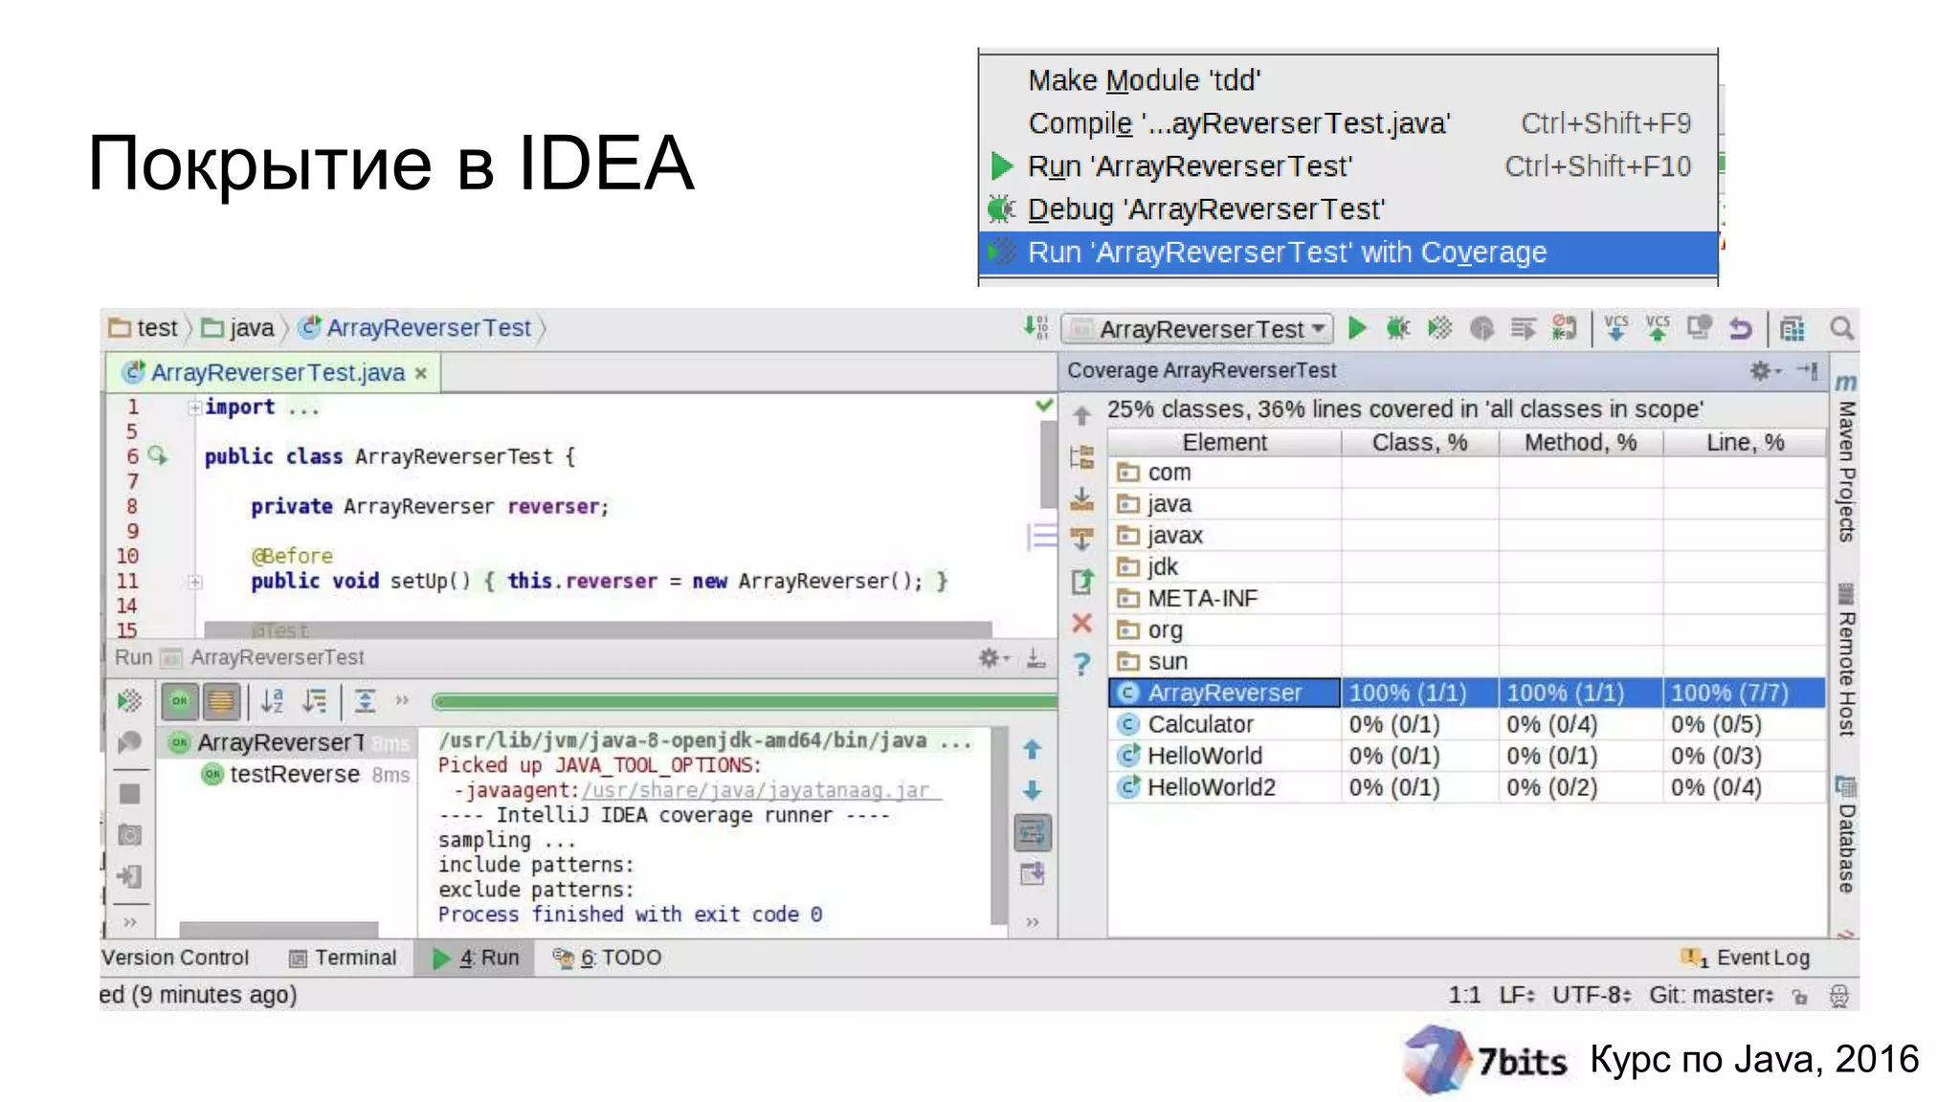Image resolution: width=1960 pixels, height=1102 pixels.
Task: Close coverage suite with red X icon
Action: [1081, 623]
